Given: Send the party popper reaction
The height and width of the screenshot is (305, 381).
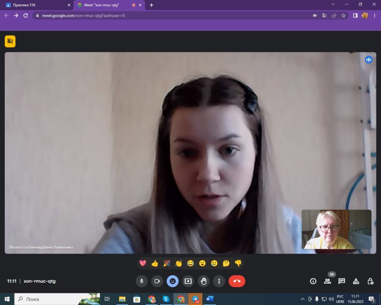Looking at the screenshot, I should pyautogui.click(x=167, y=264).
